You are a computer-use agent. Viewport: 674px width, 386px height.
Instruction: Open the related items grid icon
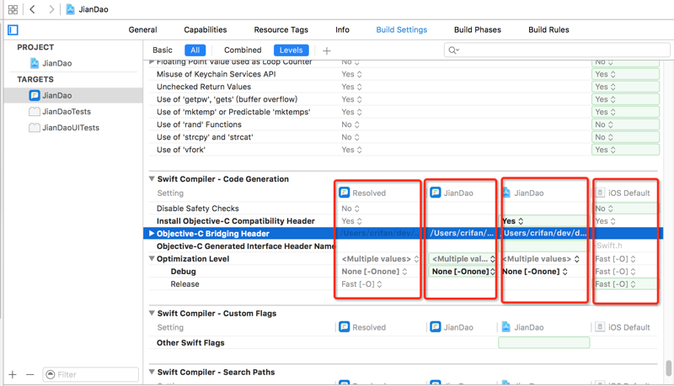(13, 9)
